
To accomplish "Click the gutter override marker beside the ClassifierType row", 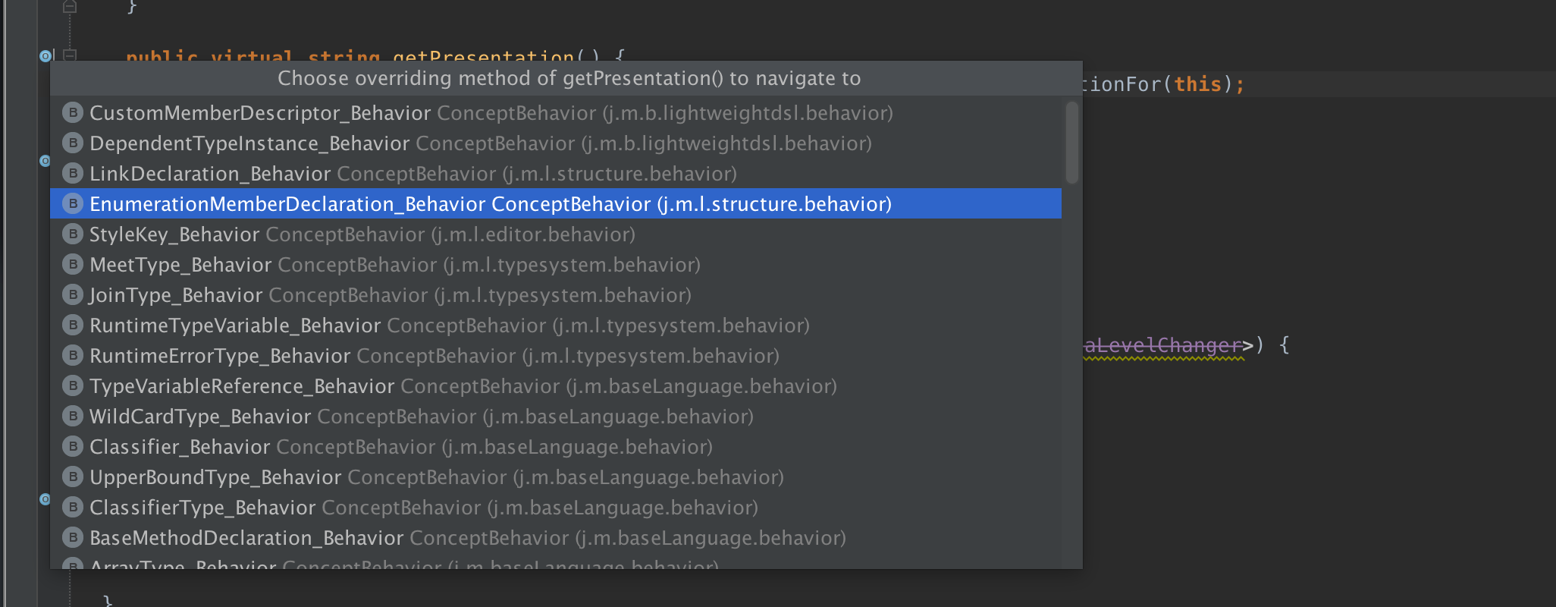I will [x=45, y=499].
